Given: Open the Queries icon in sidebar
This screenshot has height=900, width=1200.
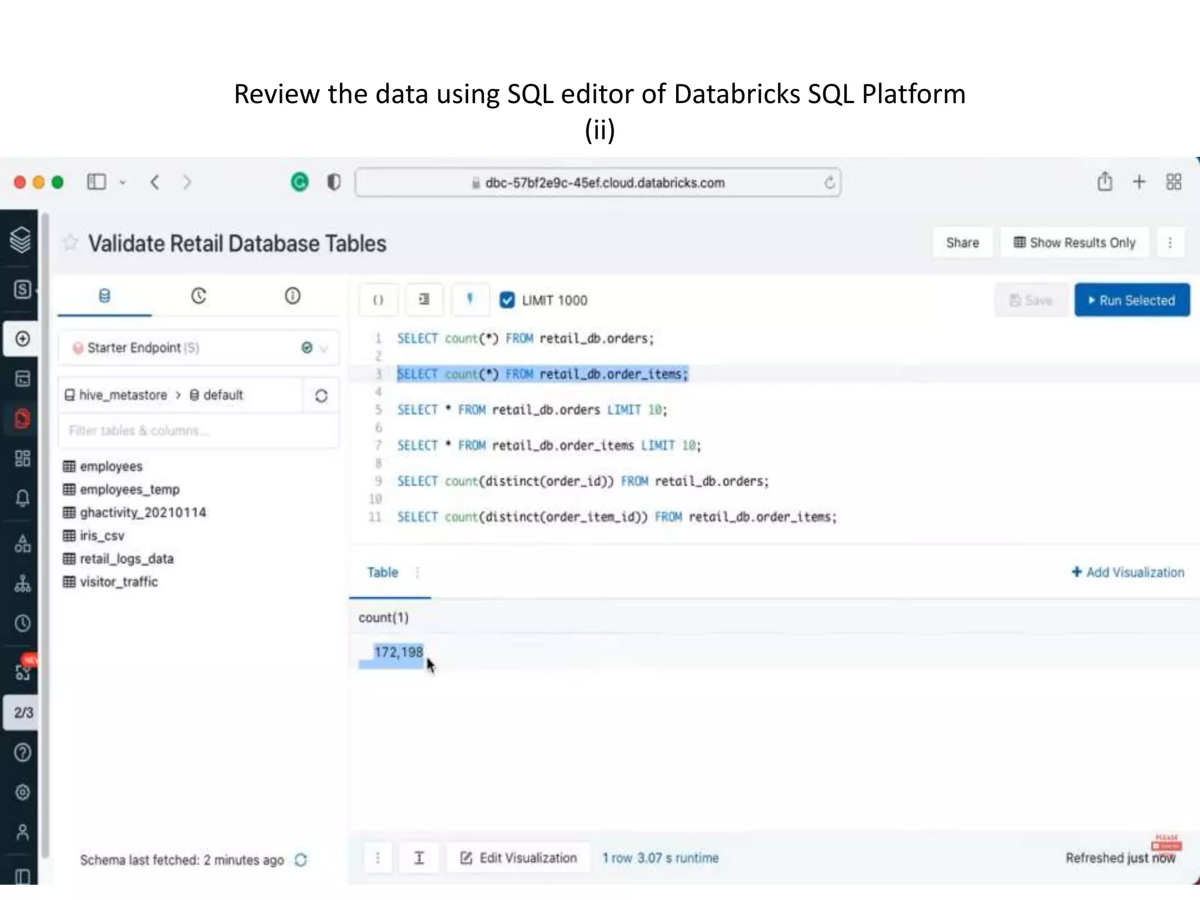Looking at the screenshot, I should pos(22,379).
